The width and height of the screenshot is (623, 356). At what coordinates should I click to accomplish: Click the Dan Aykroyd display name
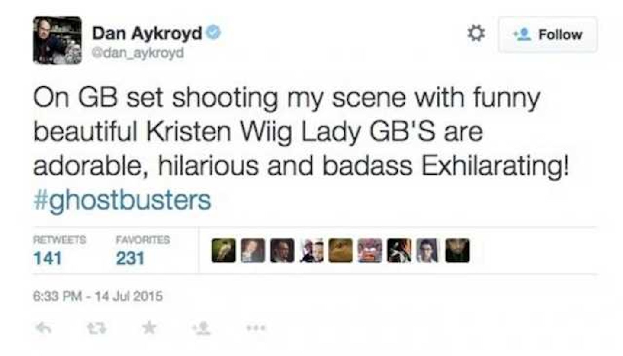tap(147, 33)
